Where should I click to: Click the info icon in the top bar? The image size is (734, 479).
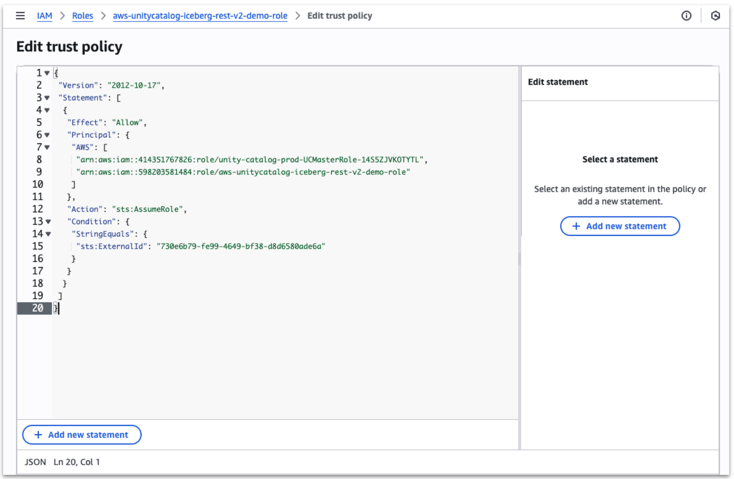[x=686, y=16]
